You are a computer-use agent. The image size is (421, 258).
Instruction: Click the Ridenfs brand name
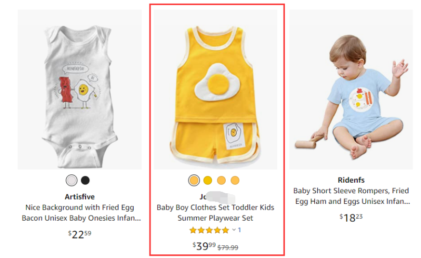[x=351, y=180]
